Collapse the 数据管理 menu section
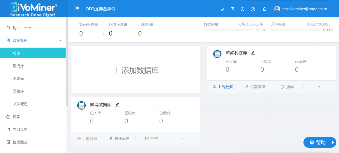Screen dimensions: 339x153 tap(59, 40)
